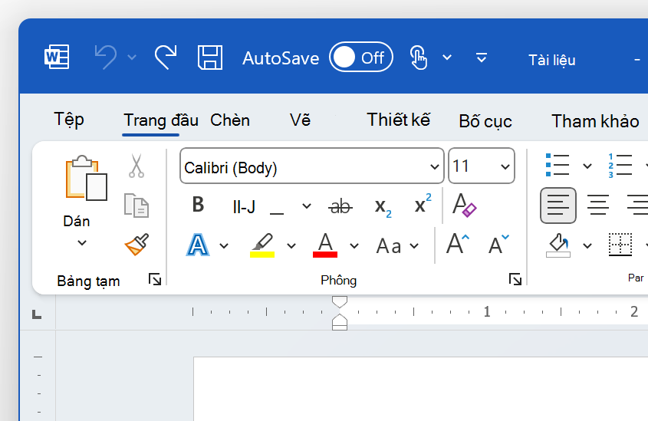Open the Tệp tab

pos(69,120)
